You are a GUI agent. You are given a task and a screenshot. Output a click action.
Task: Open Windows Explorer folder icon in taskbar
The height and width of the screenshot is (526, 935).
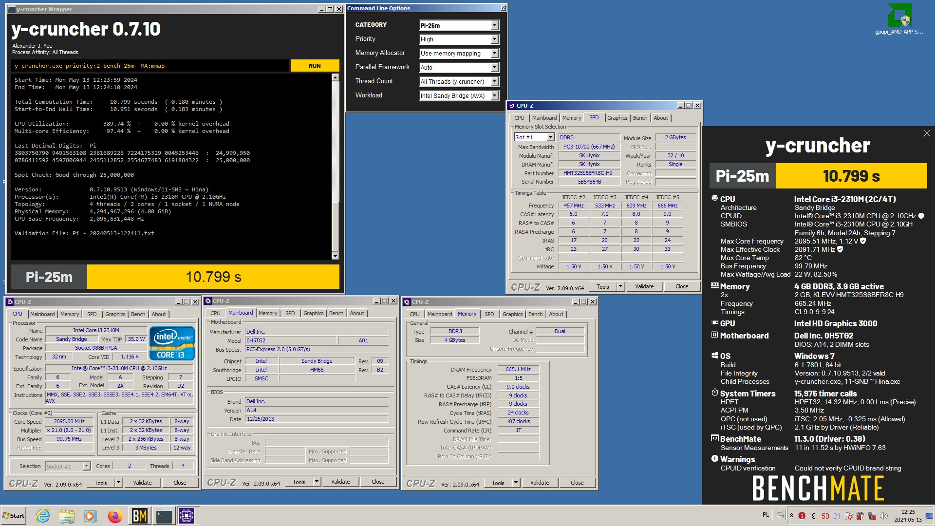tap(67, 516)
